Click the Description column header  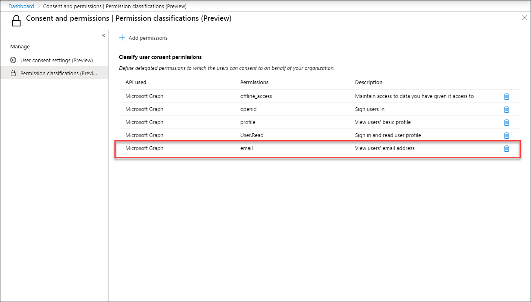pos(369,82)
